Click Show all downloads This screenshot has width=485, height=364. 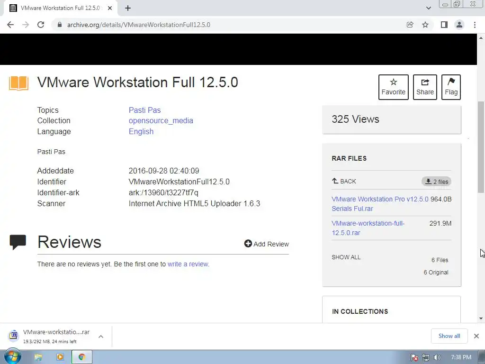point(449,336)
